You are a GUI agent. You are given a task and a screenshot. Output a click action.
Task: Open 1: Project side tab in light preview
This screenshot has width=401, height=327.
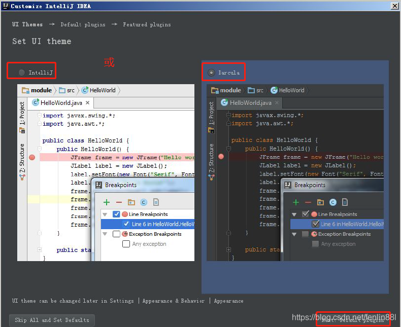(22, 117)
